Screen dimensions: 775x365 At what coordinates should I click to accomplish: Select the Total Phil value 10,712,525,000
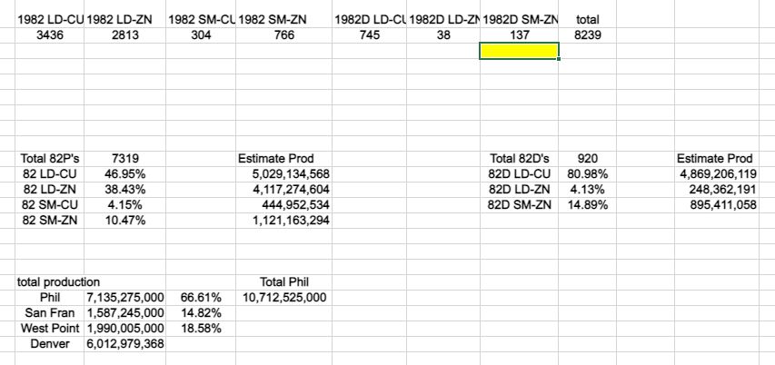click(x=284, y=298)
